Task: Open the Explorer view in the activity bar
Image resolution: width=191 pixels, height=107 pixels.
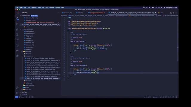Action: click(17, 19)
